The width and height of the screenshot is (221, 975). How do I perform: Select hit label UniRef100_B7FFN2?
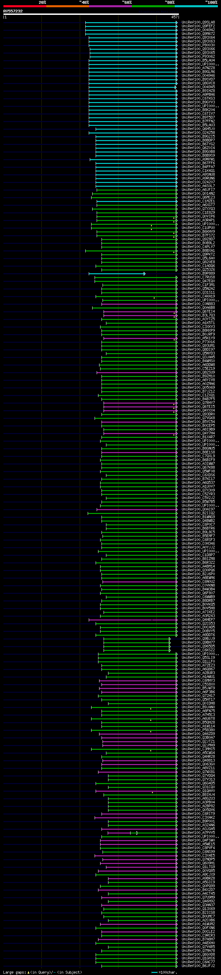coord(198,121)
